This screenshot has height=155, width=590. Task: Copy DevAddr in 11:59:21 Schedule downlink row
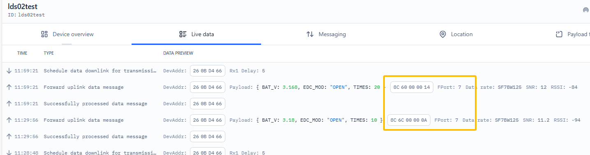pyautogui.click(x=207, y=71)
